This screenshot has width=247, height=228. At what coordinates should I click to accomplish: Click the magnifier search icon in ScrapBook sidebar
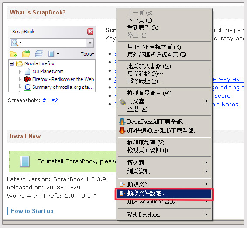click(x=15, y=43)
